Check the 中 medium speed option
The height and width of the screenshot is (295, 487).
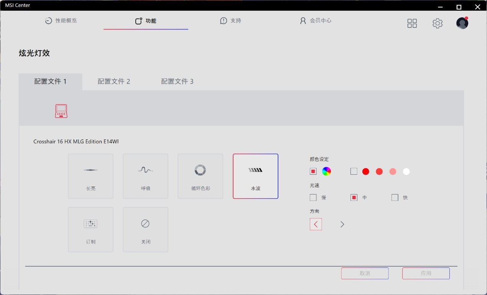(354, 198)
